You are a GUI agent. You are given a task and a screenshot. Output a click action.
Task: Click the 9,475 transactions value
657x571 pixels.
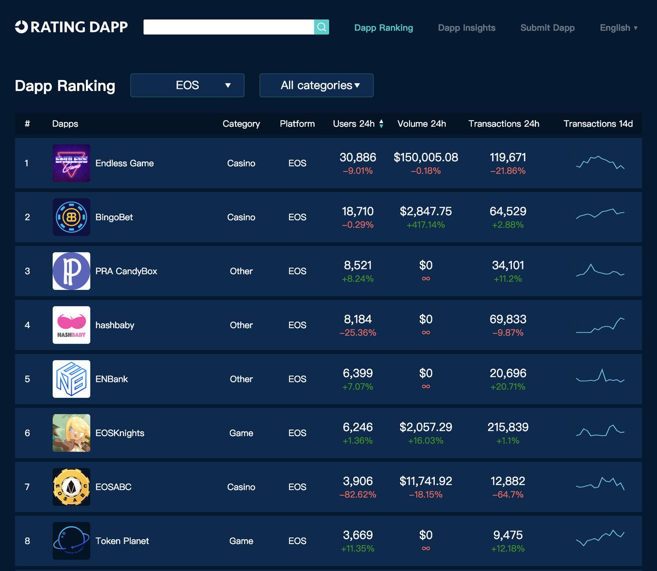pyautogui.click(x=508, y=535)
